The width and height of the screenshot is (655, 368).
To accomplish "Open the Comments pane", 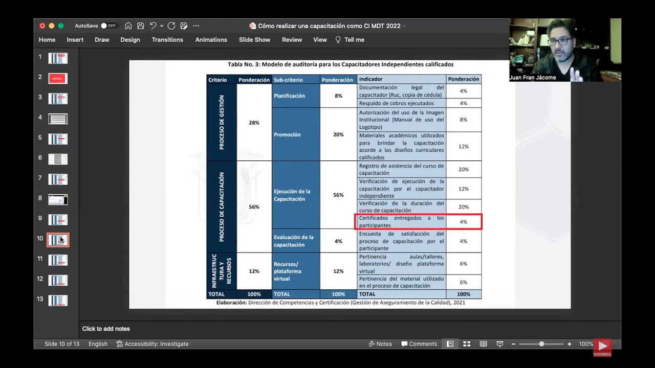I will 419,344.
